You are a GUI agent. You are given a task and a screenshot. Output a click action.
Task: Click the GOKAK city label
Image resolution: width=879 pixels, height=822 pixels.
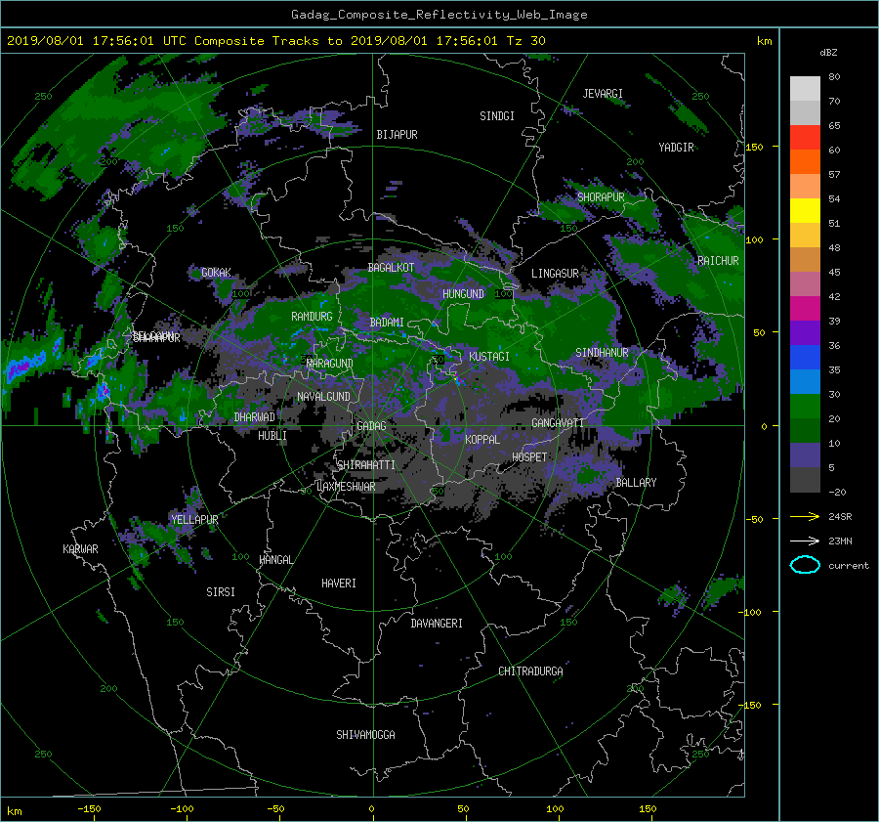[x=217, y=273]
